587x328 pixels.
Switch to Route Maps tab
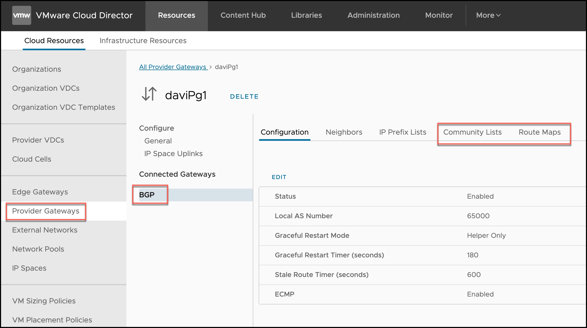[x=539, y=132]
